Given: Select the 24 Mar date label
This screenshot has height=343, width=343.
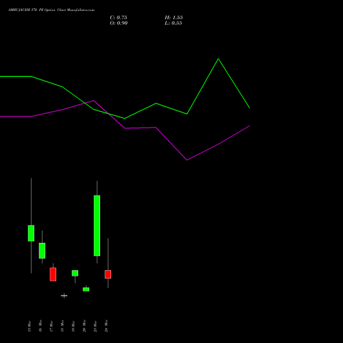Looking at the screenshot, I should click(x=106, y=326).
